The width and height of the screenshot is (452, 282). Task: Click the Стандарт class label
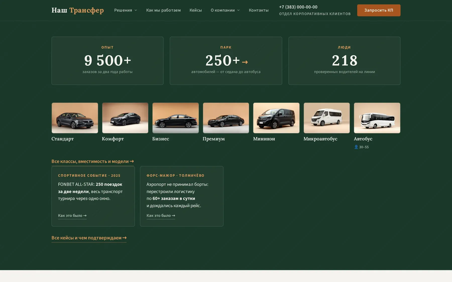click(x=63, y=139)
